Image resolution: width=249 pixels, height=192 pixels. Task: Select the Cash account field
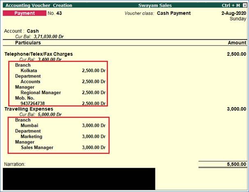33,31
